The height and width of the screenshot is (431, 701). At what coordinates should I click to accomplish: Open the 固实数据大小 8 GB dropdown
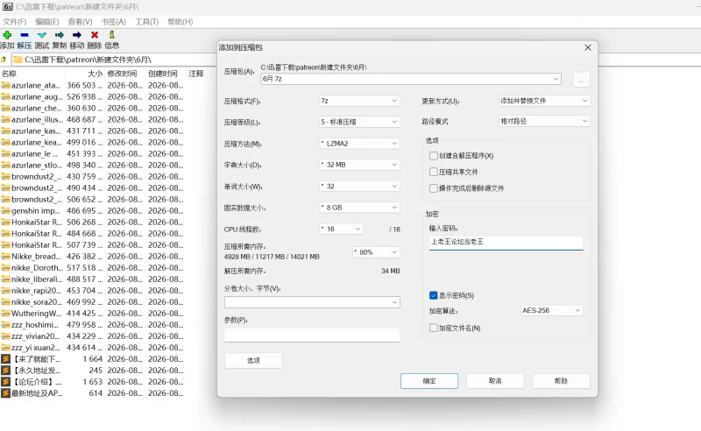pyautogui.click(x=359, y=208)
